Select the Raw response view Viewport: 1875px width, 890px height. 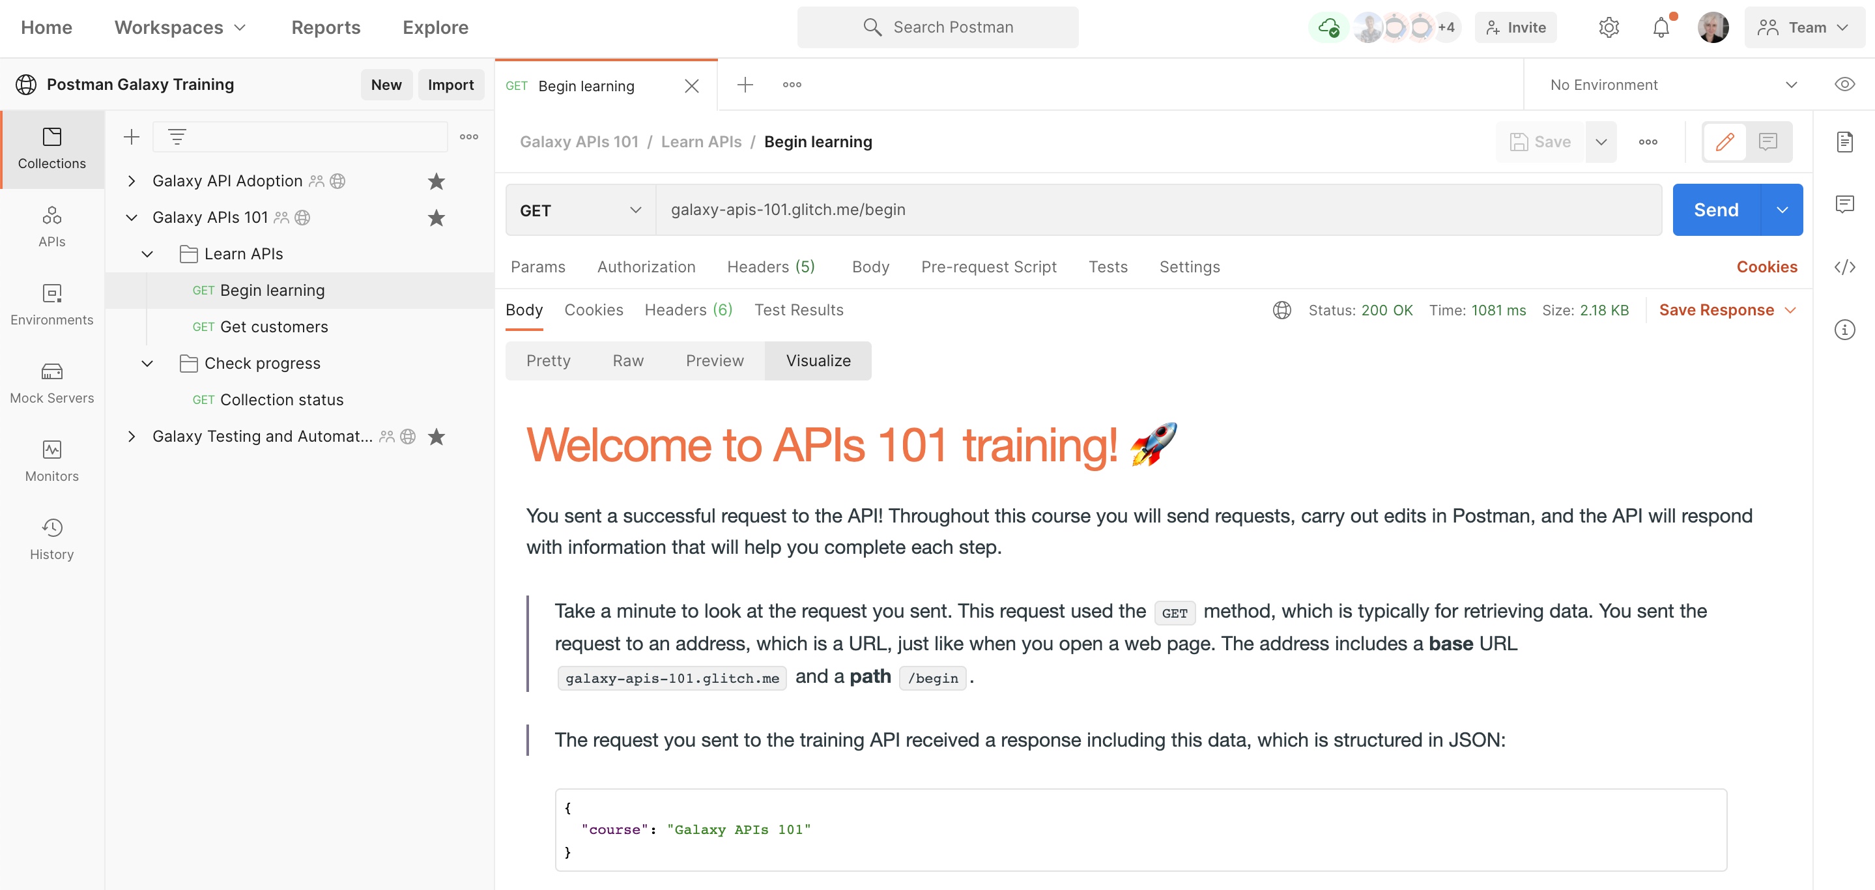pyautogui.click(x=627, y=361)
